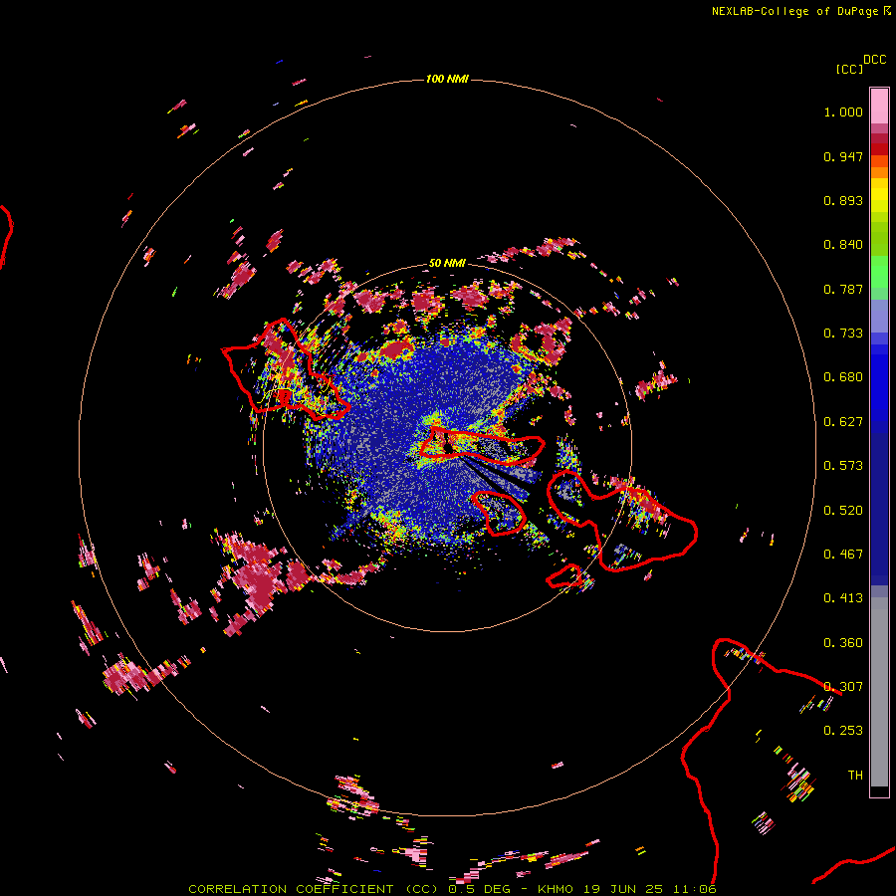Click the gray band of the color bar
The width and height of the screenshot is (896, 896).
point(879,692)
